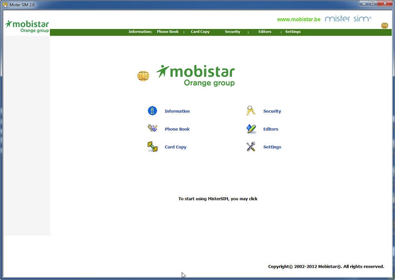
Task: Click the Editors text link in main panel
Action: (x=271, y=129)
